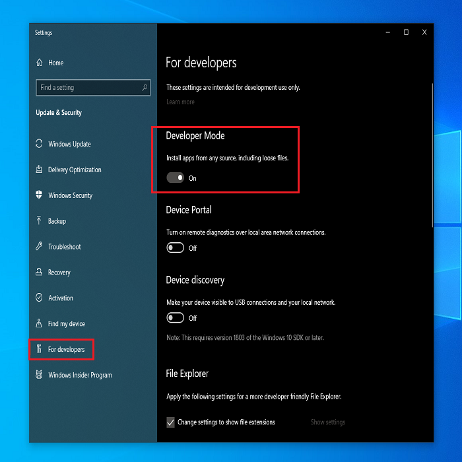The height and width of the screenshot is (462, 462).
Task: Click the Delivery Optimization icon
Action: [39, 169]
